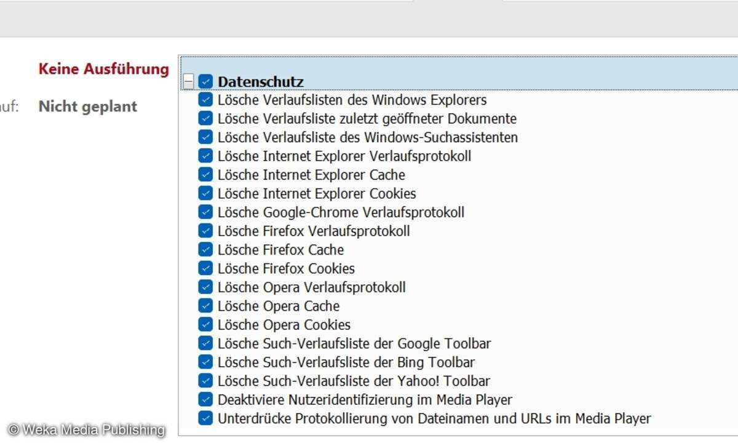Uncheck Lösche Internet Explorer Verlaufsprotokoll

click(x=205, y=156)
